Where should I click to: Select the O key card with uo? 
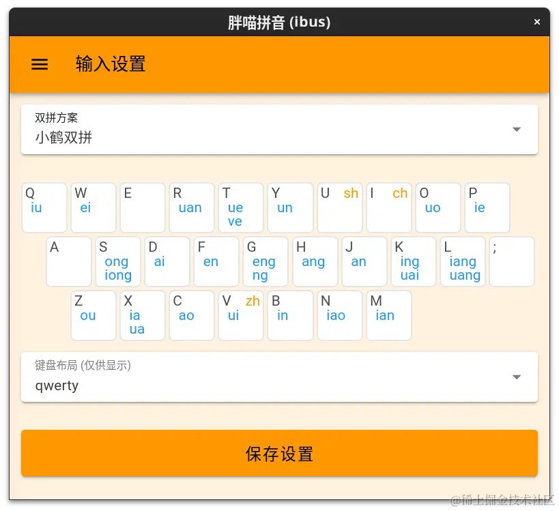pyautogui.click(x=438, y=208)
